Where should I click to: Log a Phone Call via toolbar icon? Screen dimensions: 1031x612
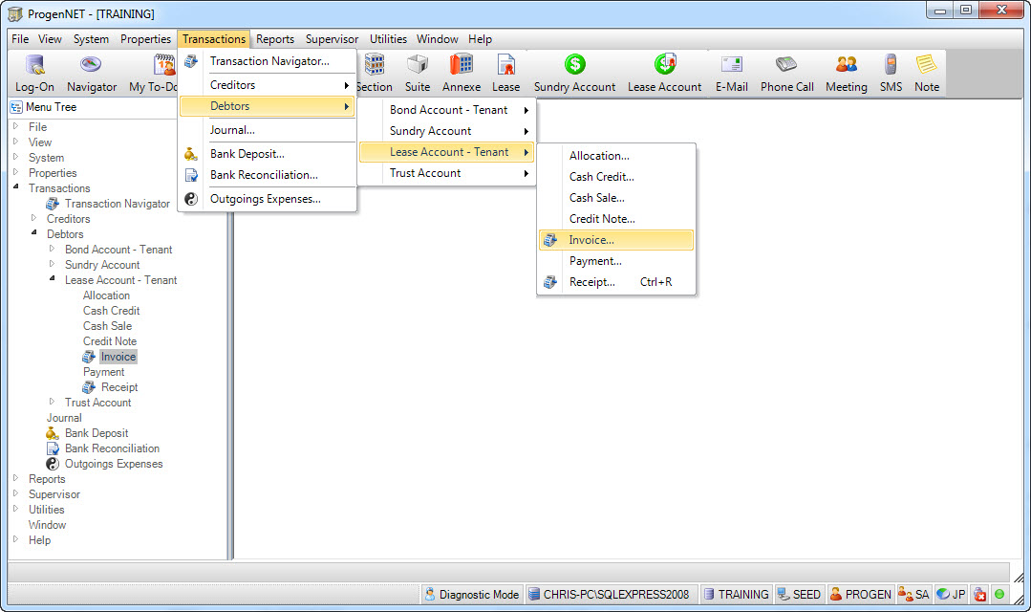(786, 64)
